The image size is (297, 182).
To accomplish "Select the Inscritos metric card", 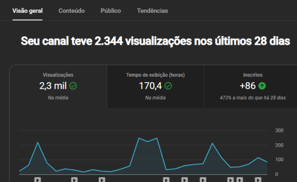I will pos(250,87).
